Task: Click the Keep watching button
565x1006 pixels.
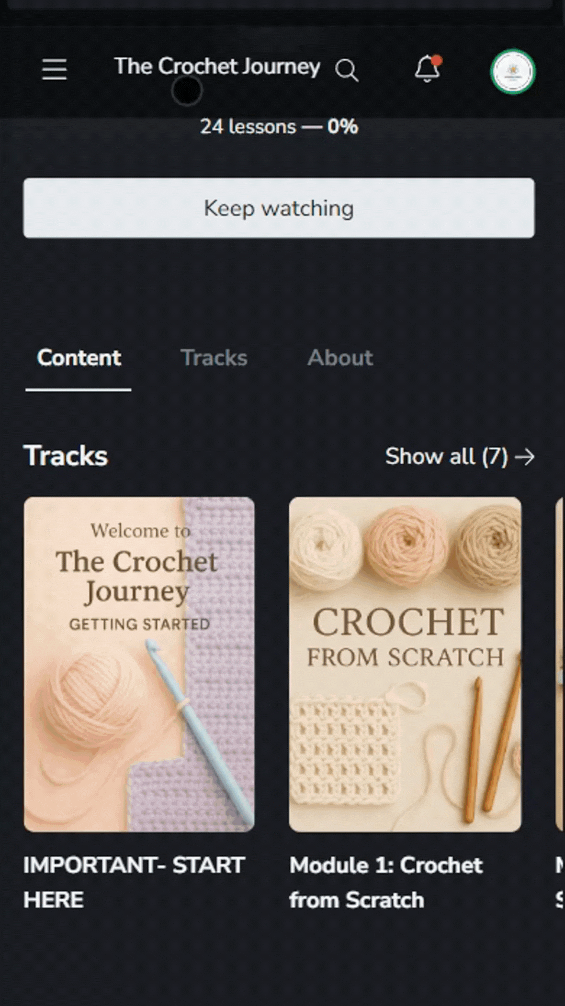Action: point(279,208)
